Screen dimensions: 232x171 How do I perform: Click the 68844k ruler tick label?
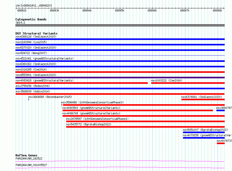[x=87, y=10]
